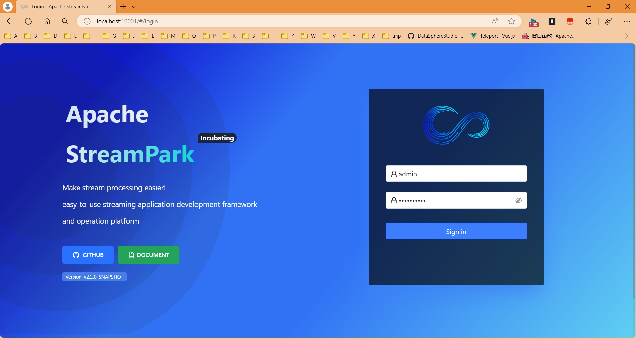Viewport: 636px width, 339px height.
Task: Open bookmark folder M
Action: tap(168, 36)
